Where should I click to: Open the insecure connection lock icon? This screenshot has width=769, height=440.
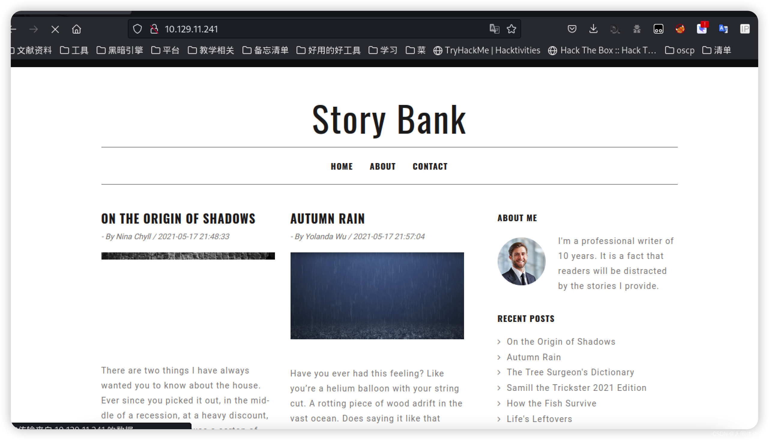click(x=154, y=29)
